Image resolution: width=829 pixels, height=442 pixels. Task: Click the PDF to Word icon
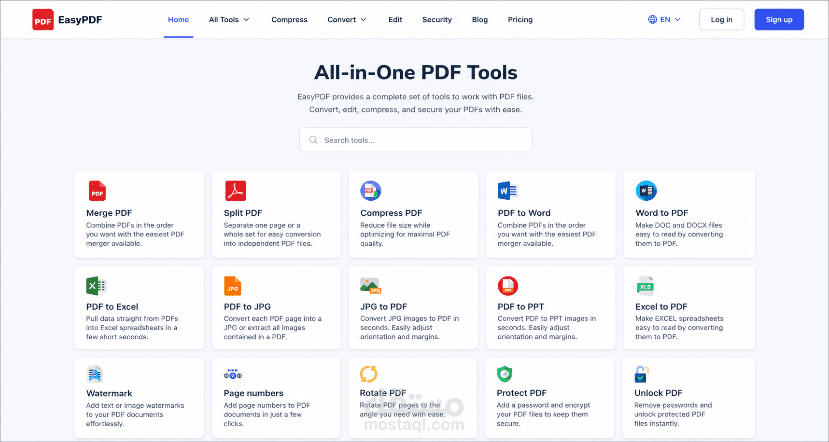[x=508, y=191]
